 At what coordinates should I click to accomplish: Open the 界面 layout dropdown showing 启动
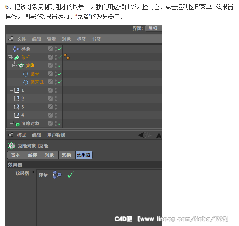153,28
